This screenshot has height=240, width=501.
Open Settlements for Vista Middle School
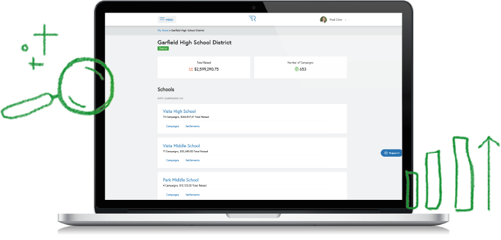pos(193,160)
